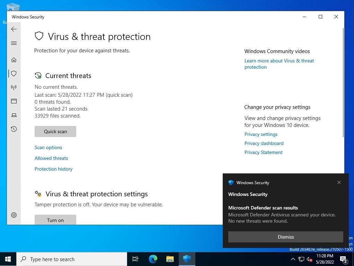The width and height of the screenshot is (354, 266).
Task: Open Protection history link
Action: [53, 169]
